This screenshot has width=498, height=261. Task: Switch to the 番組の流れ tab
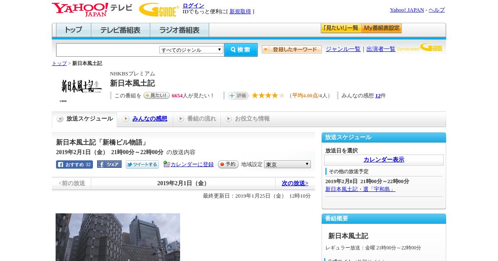click(x=197, y=119)
